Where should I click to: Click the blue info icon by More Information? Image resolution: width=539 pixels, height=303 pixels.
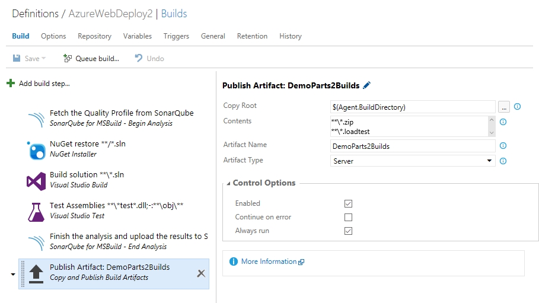234,261
